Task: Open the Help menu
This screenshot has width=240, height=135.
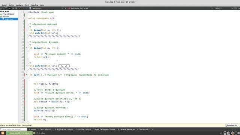Action: pyautogui.click(x=42, y=5)
